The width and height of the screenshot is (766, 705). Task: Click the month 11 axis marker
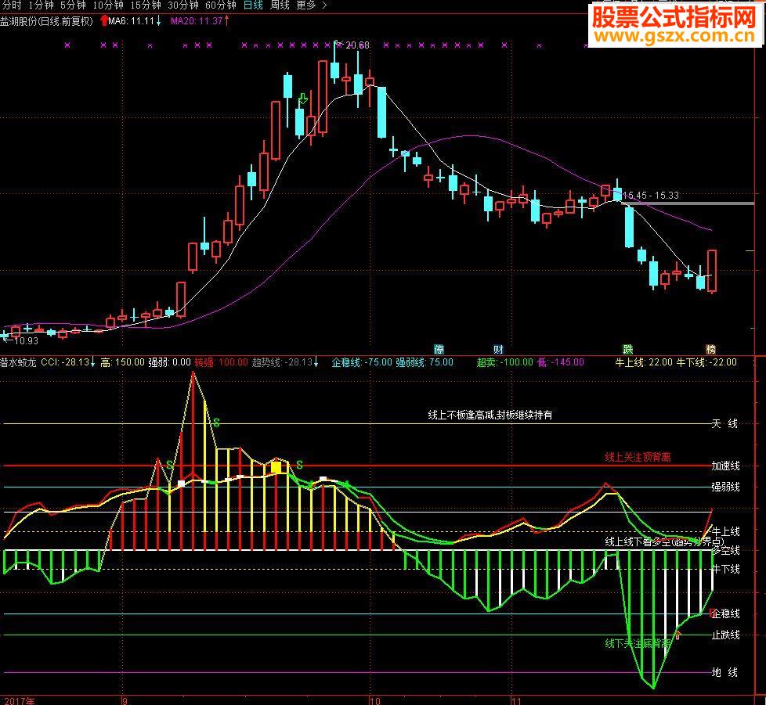click(516, 700)
